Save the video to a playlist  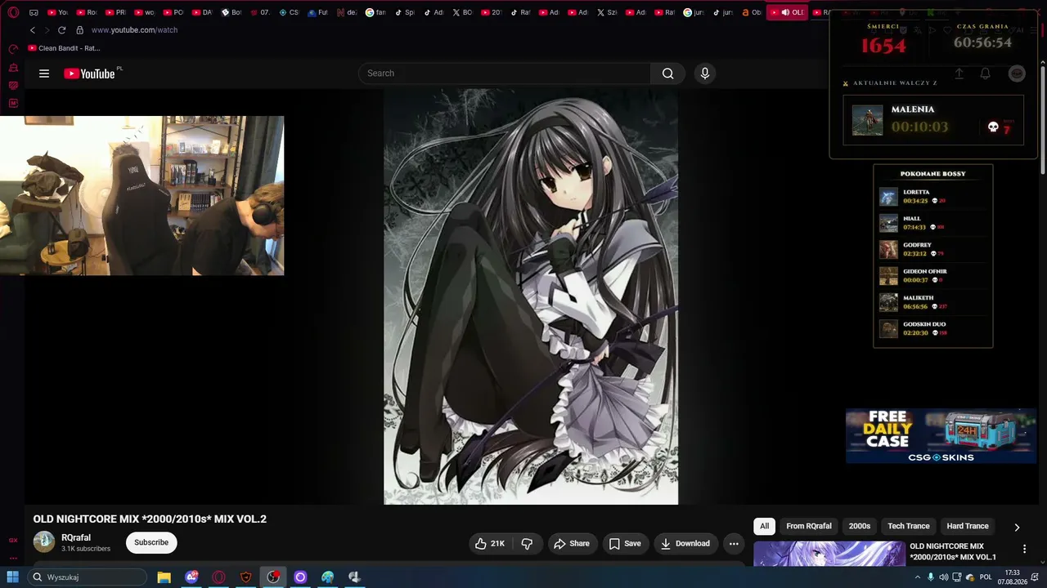click(624, 544)
